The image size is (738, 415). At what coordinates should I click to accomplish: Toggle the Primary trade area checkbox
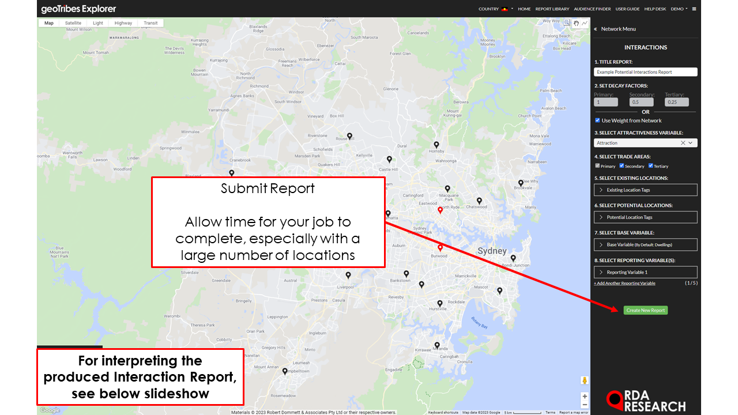coord(597,166)
